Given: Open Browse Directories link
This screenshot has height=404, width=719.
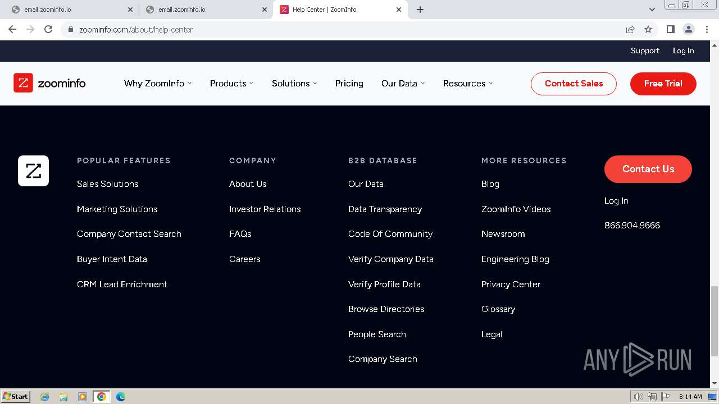Looking at the screenshot, I should [x=386, y=309].
